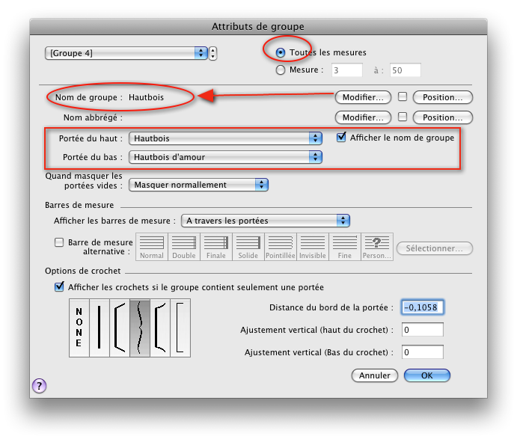Click Modifier button for Nom de groupe
517x439 pixels.
click(x=363, y=97)
